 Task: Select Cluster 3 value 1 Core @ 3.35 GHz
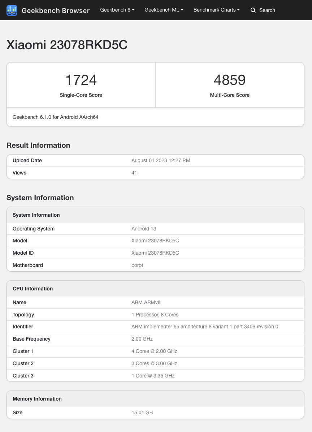click(153, 376)
